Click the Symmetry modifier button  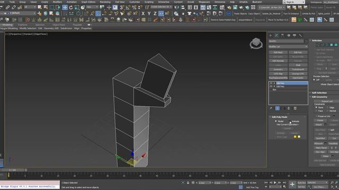point(278,69)
